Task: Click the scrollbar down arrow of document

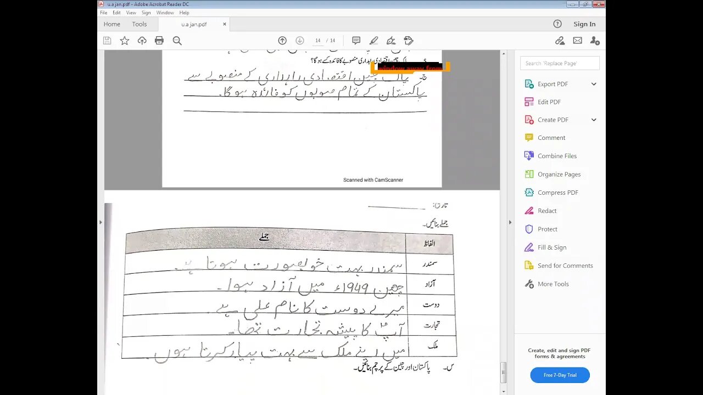Action: [x=503, y=391]
